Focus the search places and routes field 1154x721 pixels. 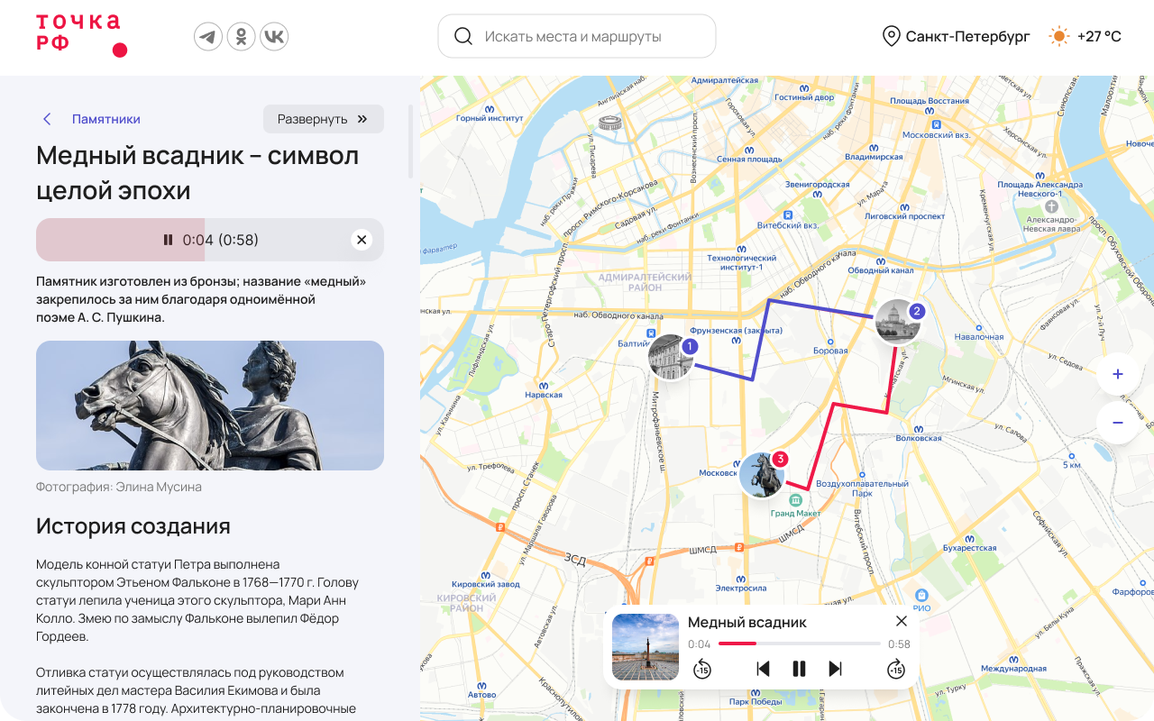click(x=577, y=37)
